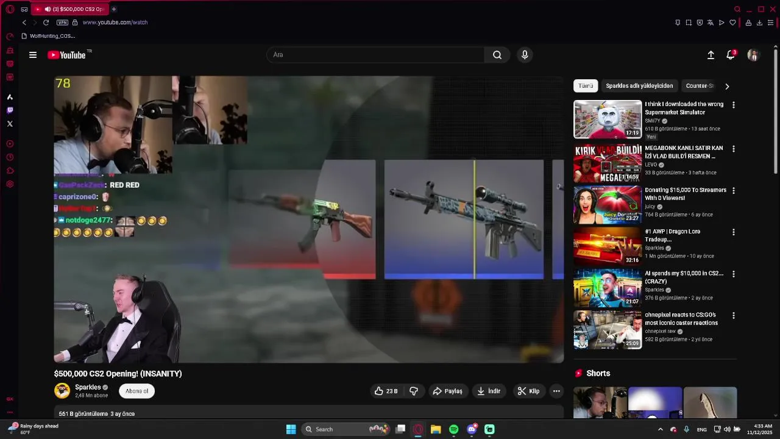Add page to bookmarks heart icon

point(732,23)
